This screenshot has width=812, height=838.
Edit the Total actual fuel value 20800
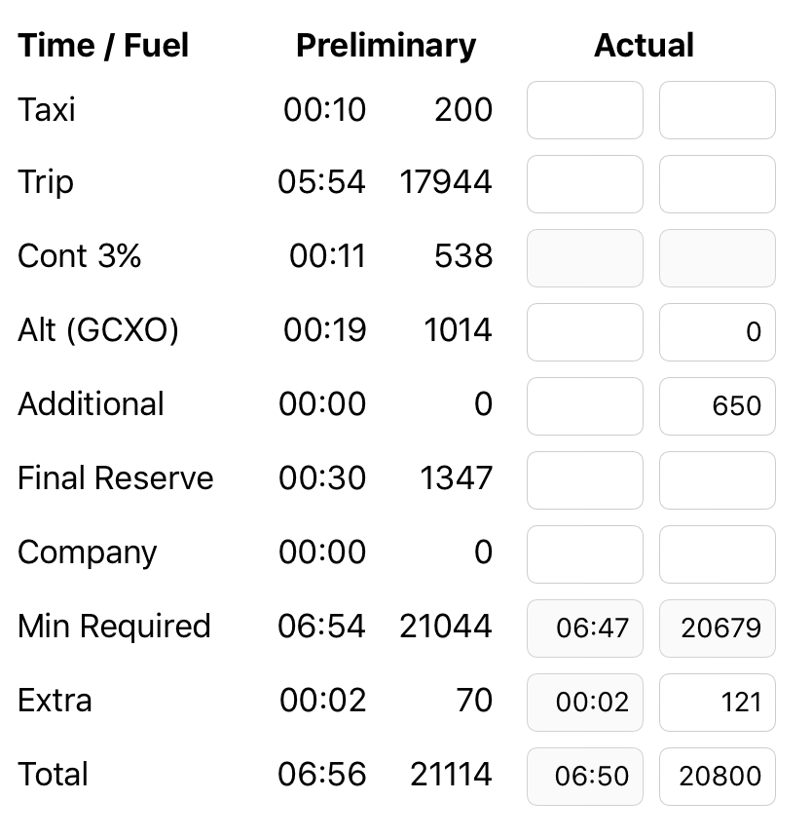pos(717,777)
